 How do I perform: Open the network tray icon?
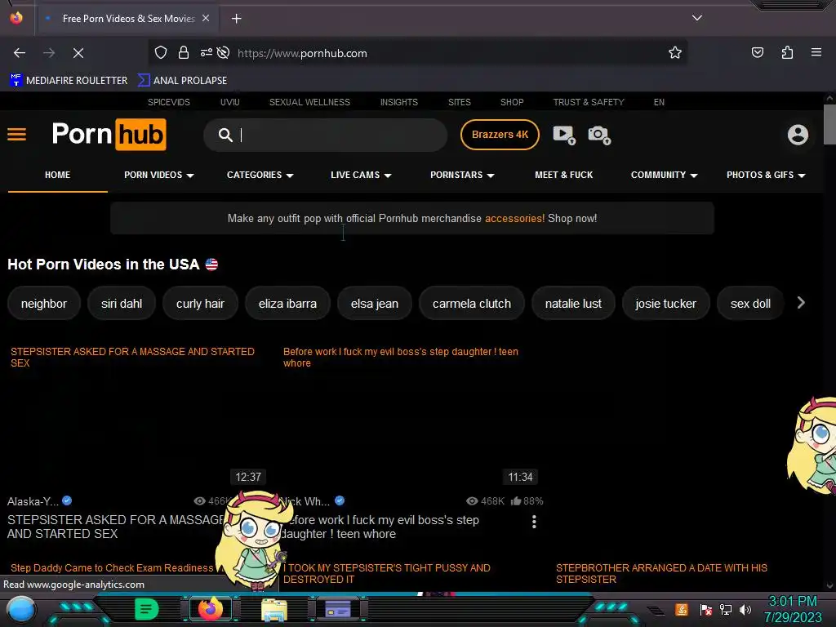[725, 609]
